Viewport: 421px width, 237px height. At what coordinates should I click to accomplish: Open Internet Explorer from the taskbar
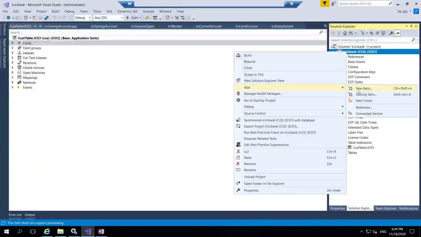47,231
